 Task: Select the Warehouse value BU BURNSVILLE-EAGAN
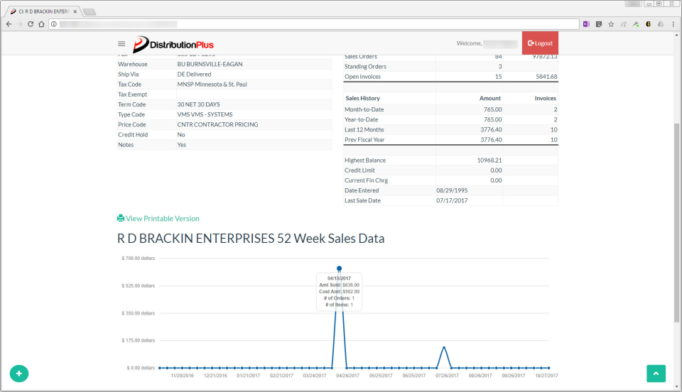click(x=210, y=65)
